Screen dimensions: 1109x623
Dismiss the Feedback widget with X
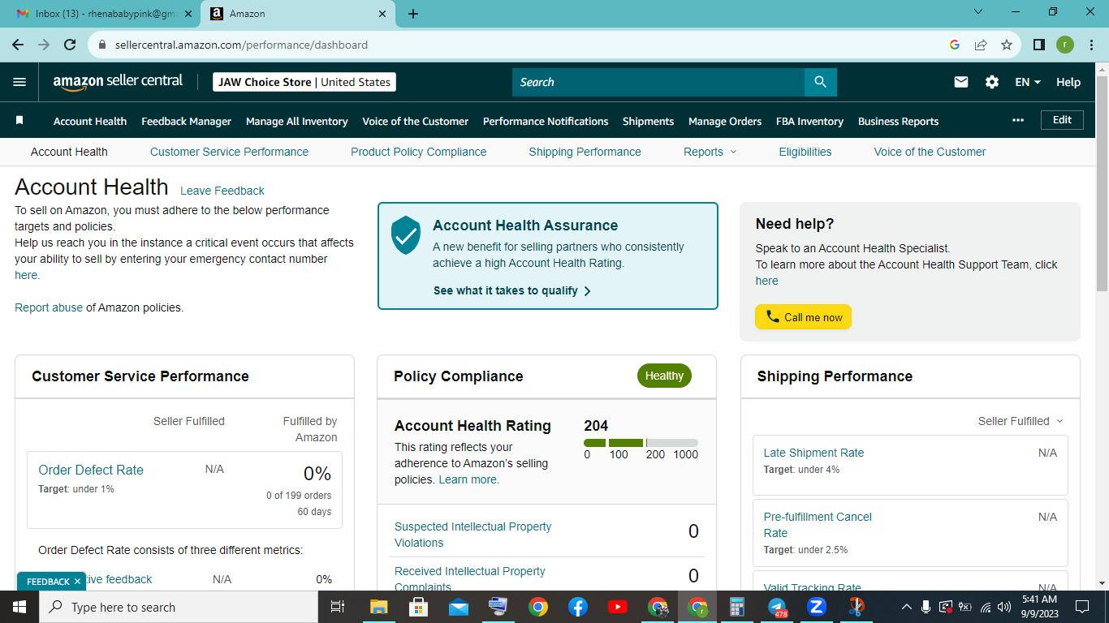[x=77, y=582]
